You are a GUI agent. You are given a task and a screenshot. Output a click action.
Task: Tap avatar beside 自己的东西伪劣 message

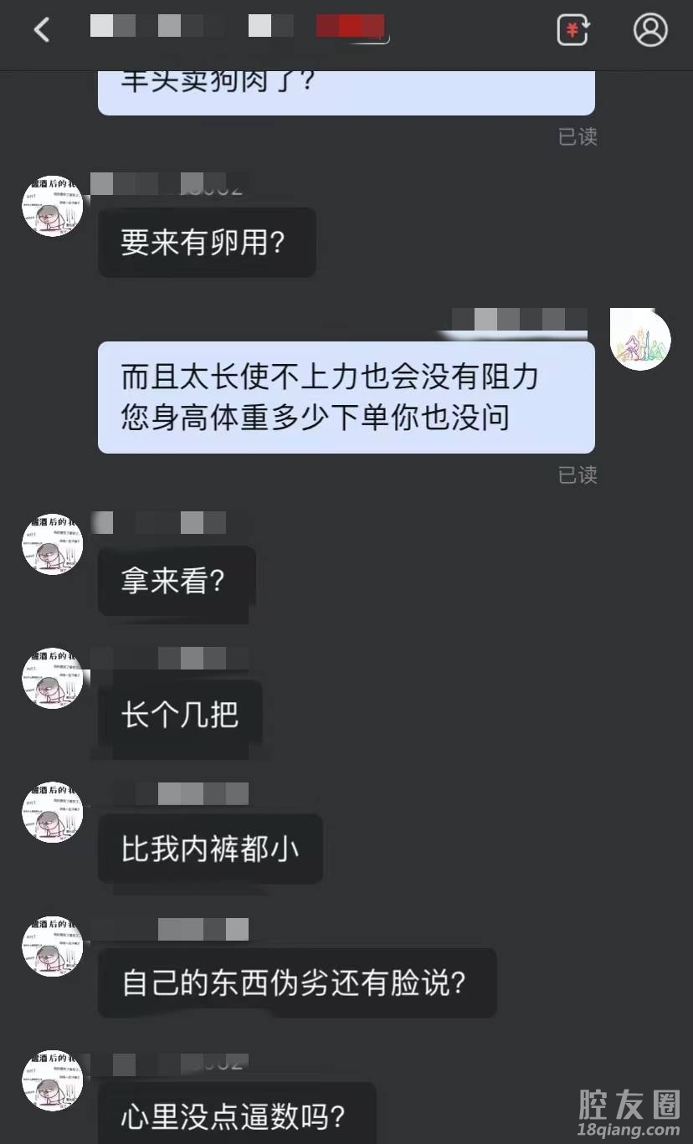click(x=52, y=946)
